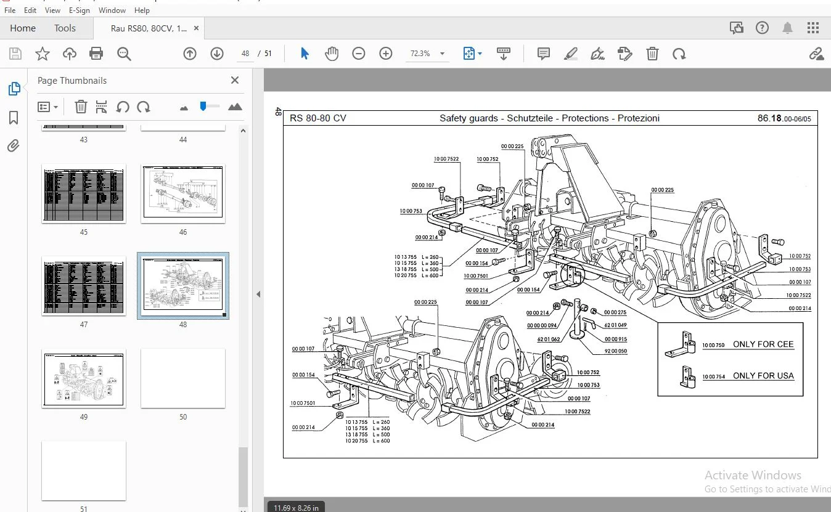Image resolution: width=831 pixels, height=512 pixels.
Task: Select blank page 50 thumbnail
Action: click(183, 378)
